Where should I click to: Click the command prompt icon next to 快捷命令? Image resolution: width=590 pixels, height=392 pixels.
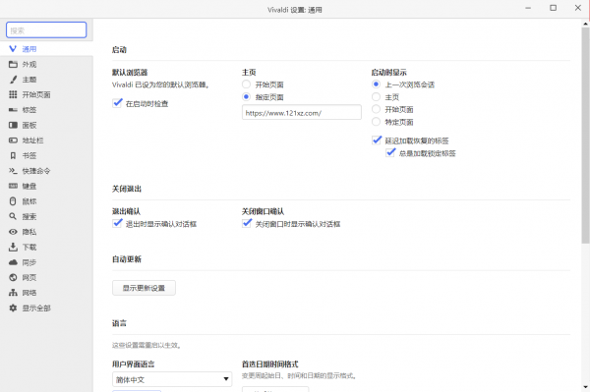pyautogui.click(x=13, y=171)
